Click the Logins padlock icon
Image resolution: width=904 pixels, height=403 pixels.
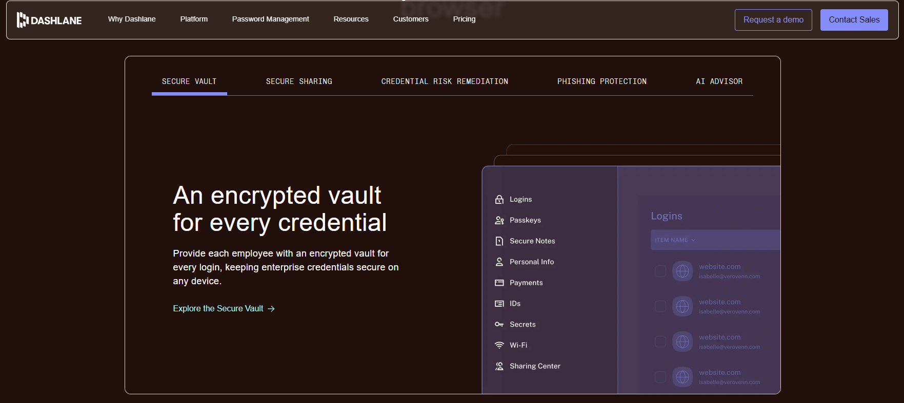click(x=499, y=200)
